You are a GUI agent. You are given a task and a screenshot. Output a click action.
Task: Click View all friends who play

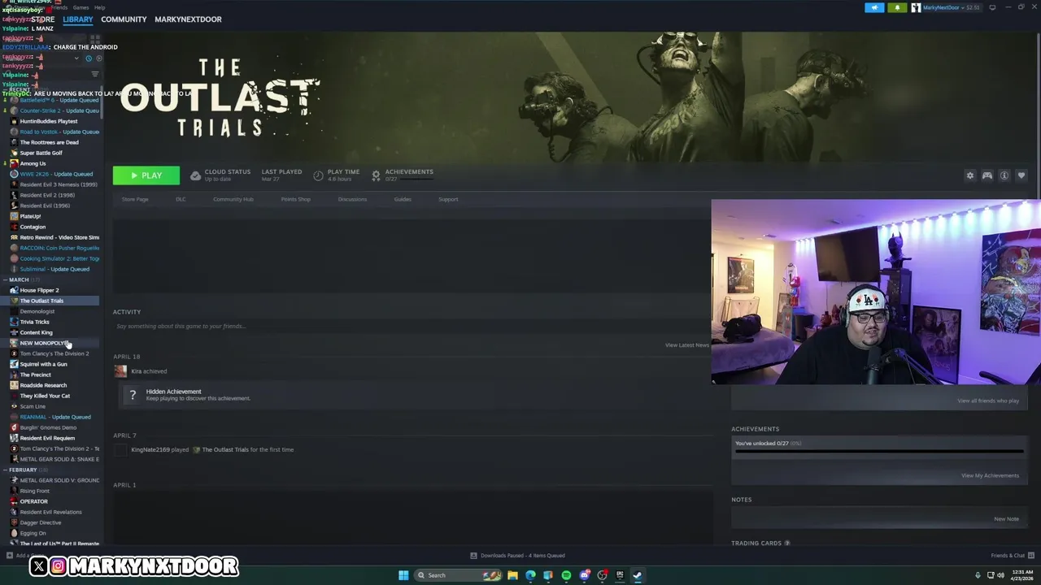point(988,401)
